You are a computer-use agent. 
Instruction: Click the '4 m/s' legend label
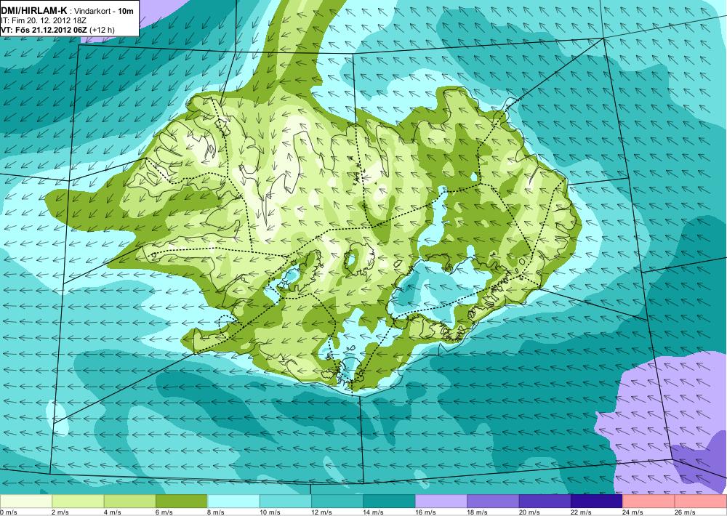pyautogui.click(x=112, y=512)
